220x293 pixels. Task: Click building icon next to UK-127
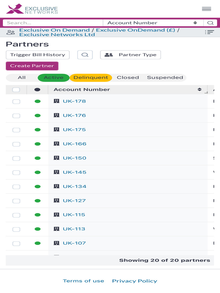56,201
